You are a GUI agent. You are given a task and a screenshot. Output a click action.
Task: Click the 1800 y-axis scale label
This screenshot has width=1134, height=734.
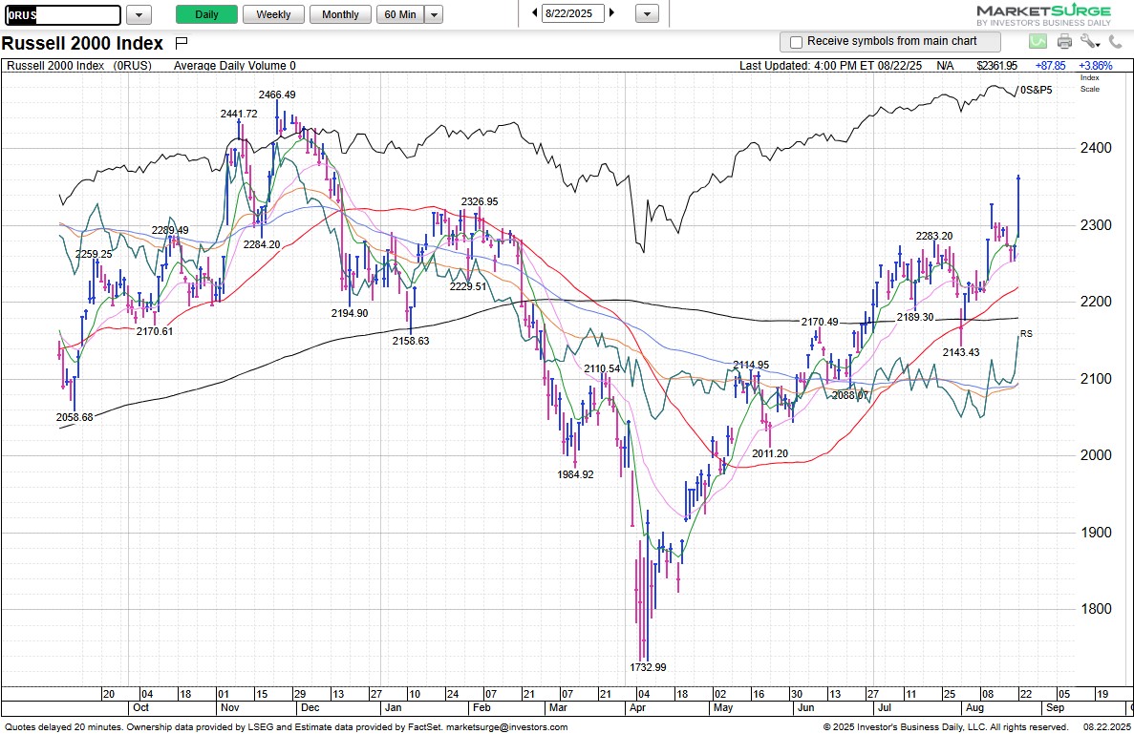coord(1096,609)
